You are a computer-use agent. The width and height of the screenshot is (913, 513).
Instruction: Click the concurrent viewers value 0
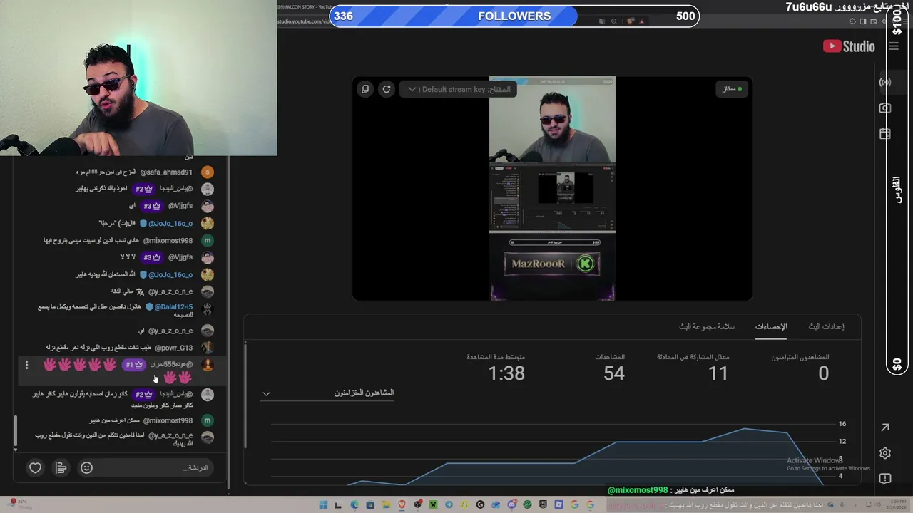point(823,373)
